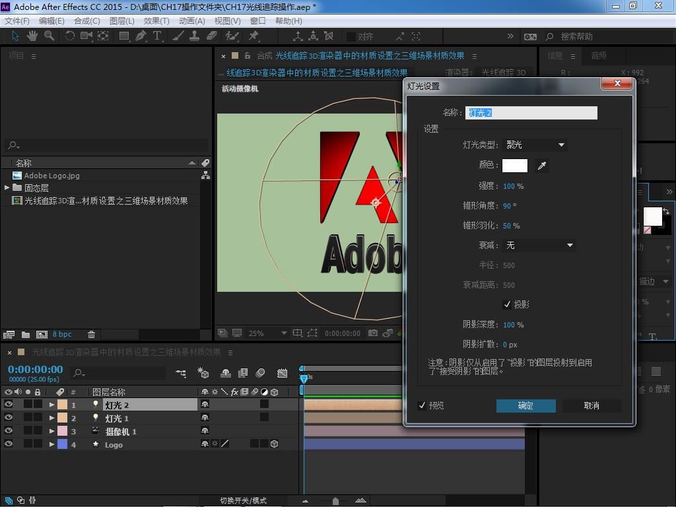Click the Interpret Footage icon in Project panel
The width and height of the screenshot is (676, 507).
click(9, 335)
